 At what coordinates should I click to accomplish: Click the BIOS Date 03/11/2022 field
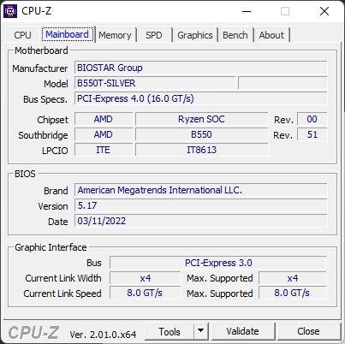coord(201,221)
